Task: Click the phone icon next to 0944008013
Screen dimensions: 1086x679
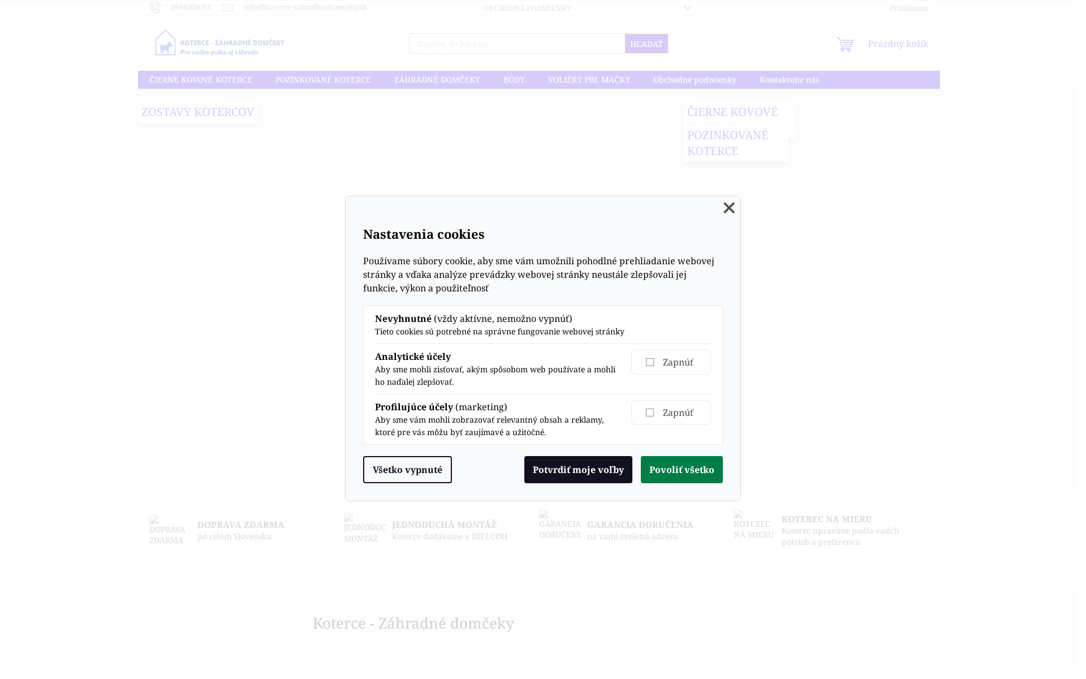Action: click(x=156, y=7)
